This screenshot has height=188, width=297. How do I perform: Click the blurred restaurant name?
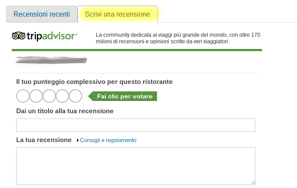(x=51, y=60)
